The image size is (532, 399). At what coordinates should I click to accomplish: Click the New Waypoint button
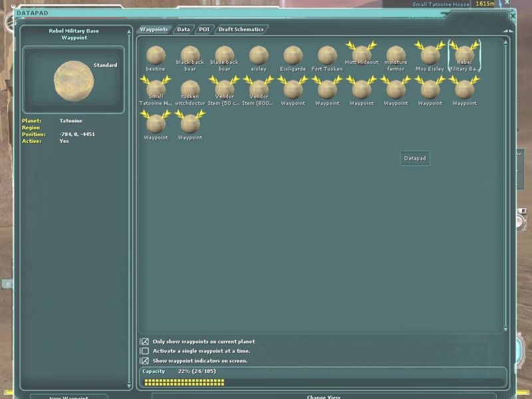[x=69, y=396]
